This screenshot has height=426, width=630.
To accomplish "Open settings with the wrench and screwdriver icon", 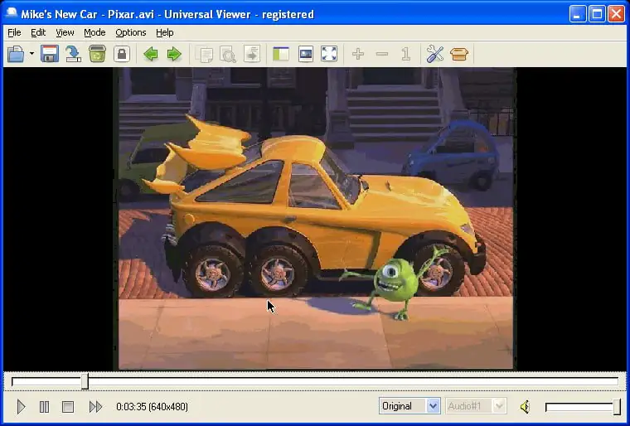I will pyautogui.click(x=435, y=55).
